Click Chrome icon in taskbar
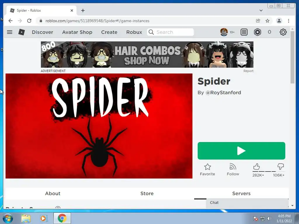 [62, 218]
